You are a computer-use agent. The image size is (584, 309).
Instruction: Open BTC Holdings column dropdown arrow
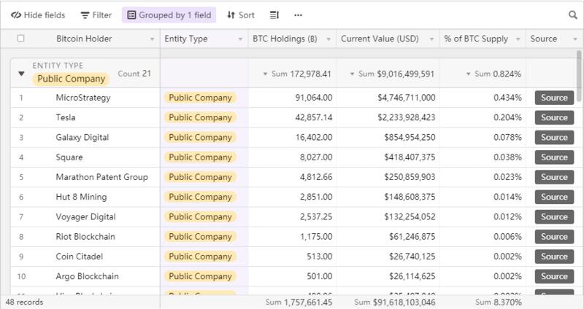coord(328,39)
